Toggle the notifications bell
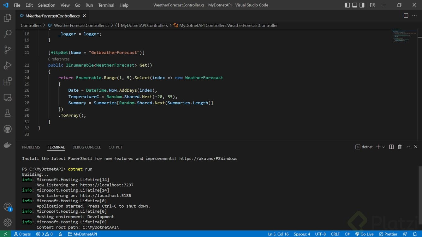 tap(415, 234)
